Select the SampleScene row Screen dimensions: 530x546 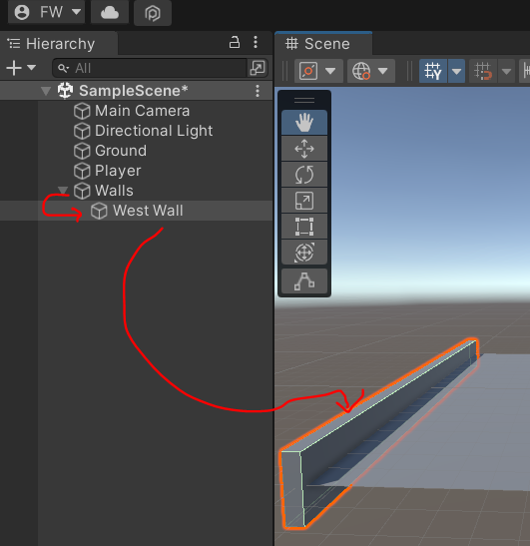(x=136, y=91)
